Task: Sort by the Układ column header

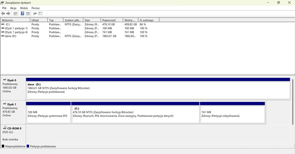Action: 39,20
